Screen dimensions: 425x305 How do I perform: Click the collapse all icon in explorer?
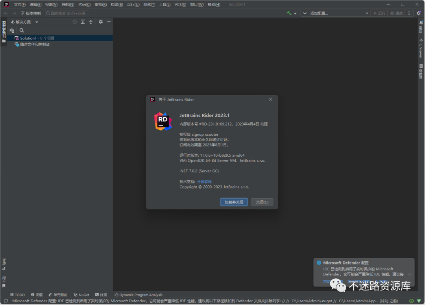click(x=91, y=22)
